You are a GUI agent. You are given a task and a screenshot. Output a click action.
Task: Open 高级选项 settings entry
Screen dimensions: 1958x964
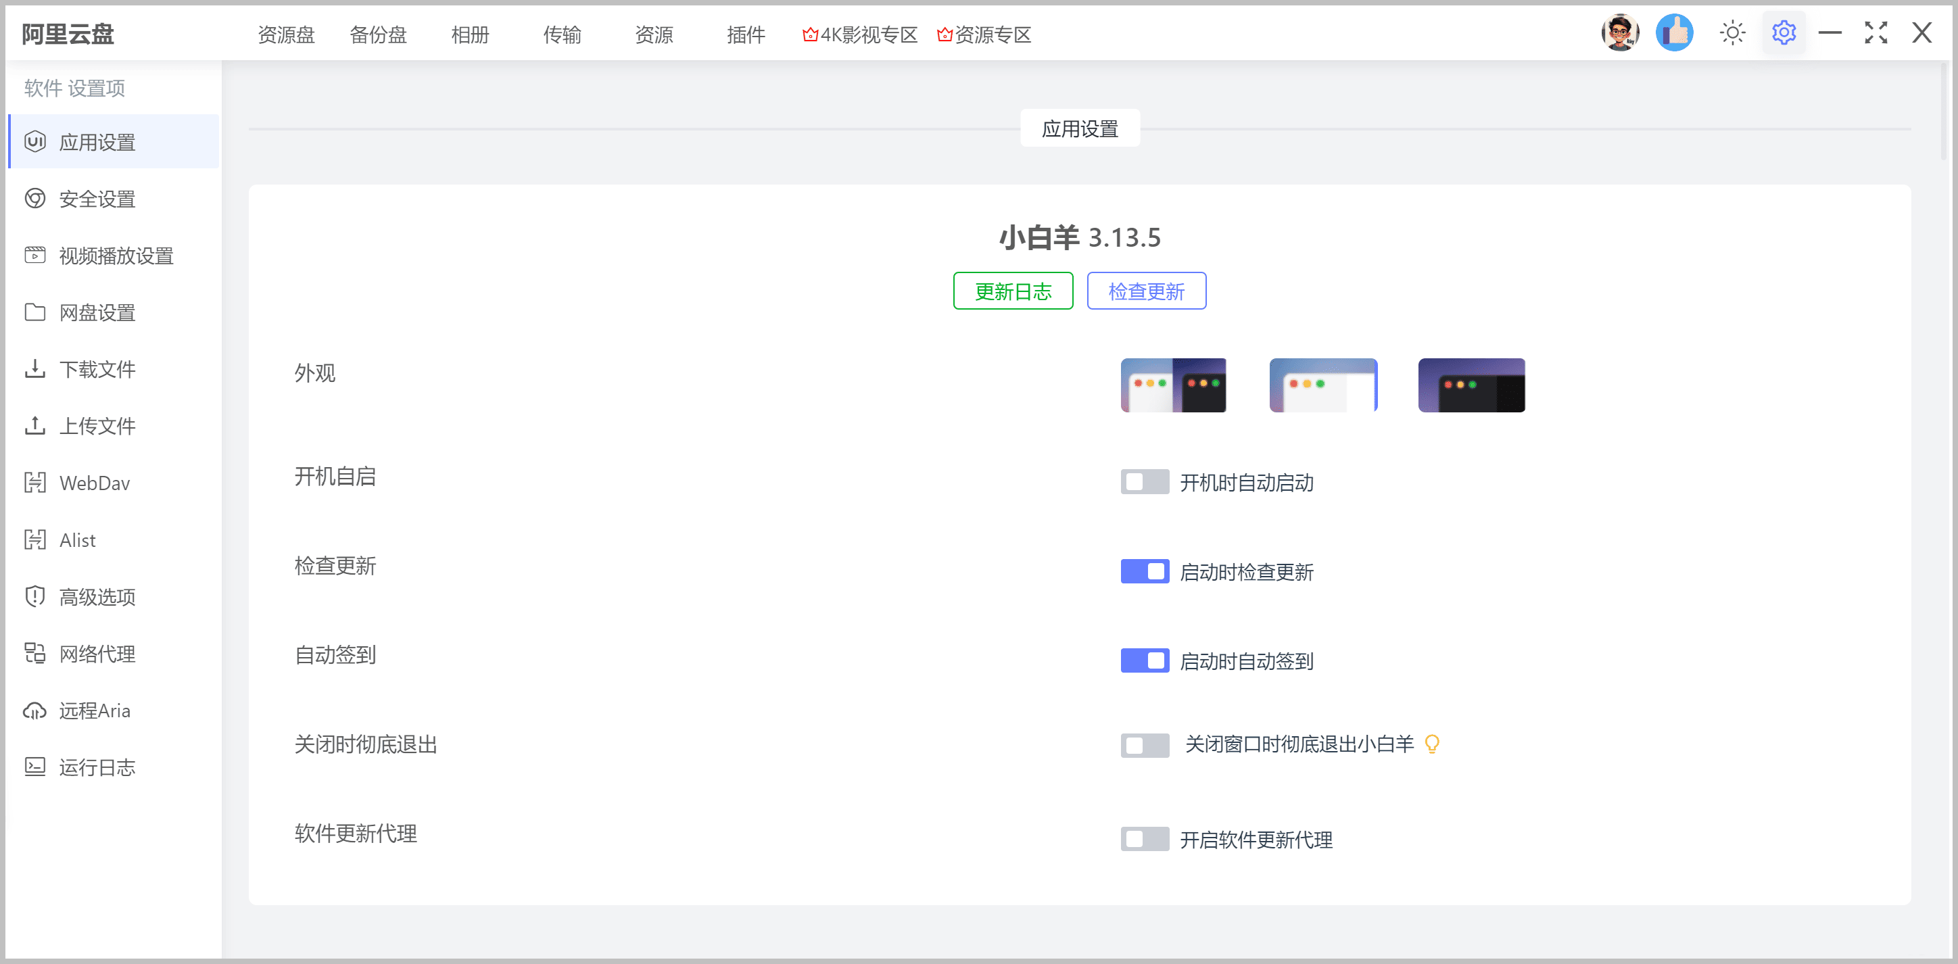point(114,597)
